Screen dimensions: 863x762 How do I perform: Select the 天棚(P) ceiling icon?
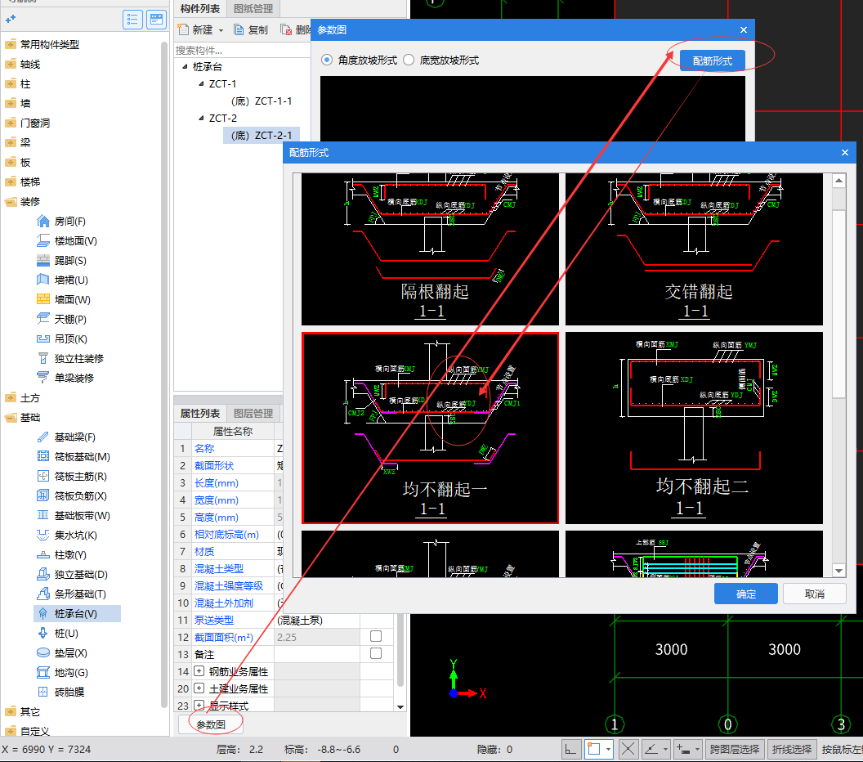click(43, 320)
